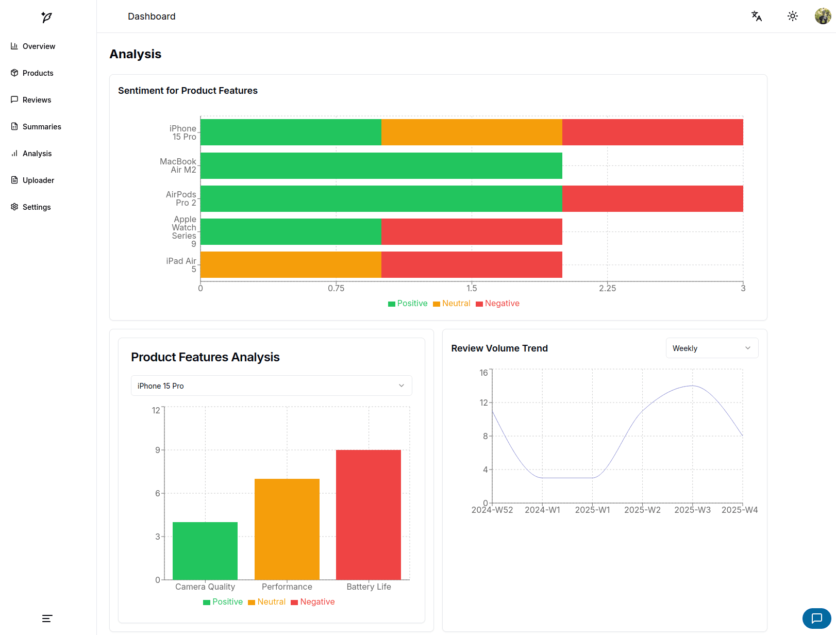The image size is (836, 635).
Task: Click the Reviews speech bubble icon
Action: pyautogui.click(x=14, y=99)
